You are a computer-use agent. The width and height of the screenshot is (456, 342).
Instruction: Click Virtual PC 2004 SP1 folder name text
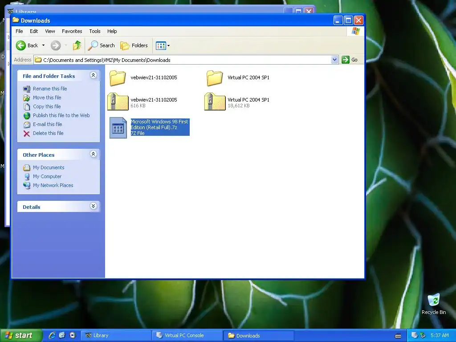[x=248, y=77]
